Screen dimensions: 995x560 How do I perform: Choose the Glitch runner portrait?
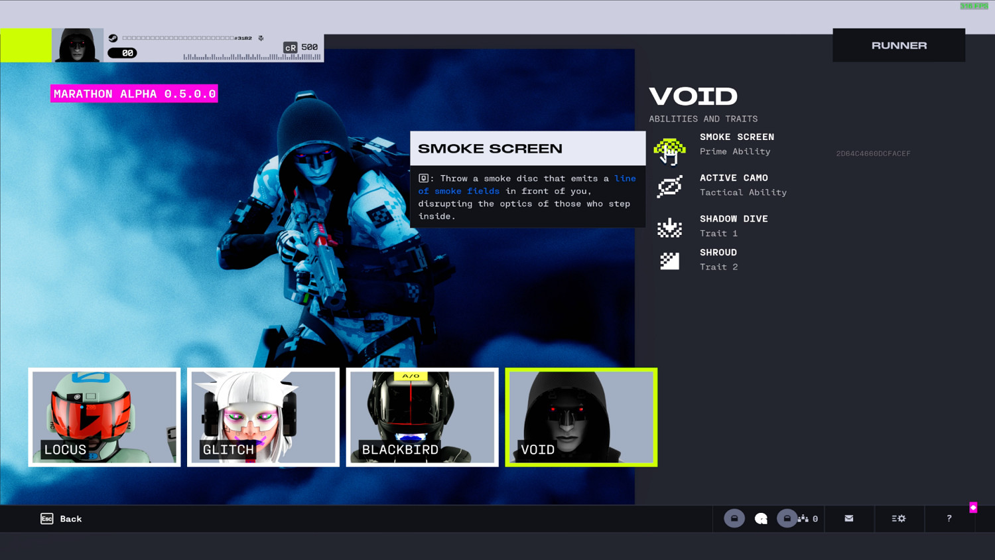tap(263, 417)
